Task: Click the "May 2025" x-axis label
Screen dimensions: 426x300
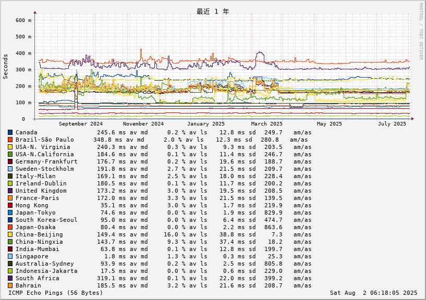Action: tap(330, 124)
